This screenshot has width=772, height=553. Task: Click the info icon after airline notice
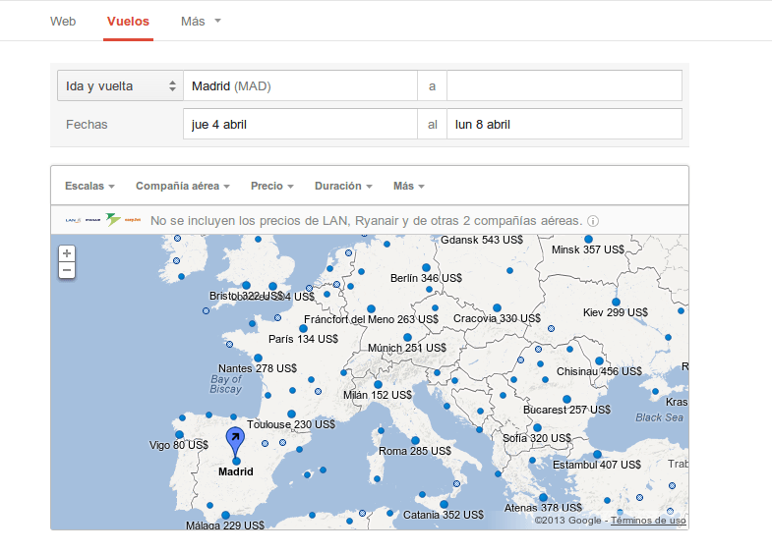point(593,221)
